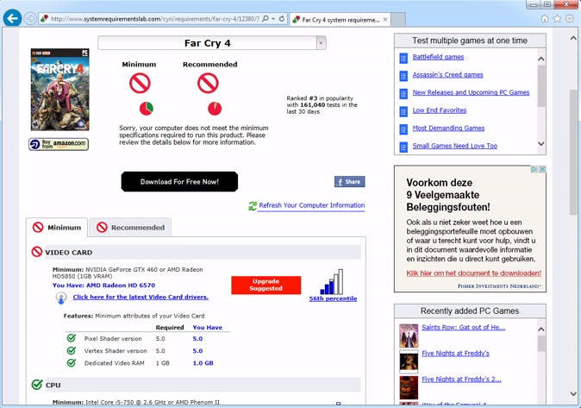Click the list icon beside Most Demanding Games
581x408 pixels.
pos(403,129)
